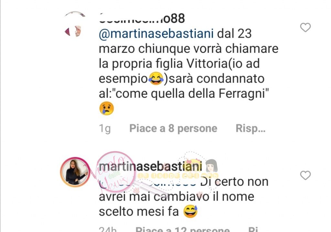Viewport: 331px width, 232px height.
Task: Open the blurred mention in martinasebastiani's reply
Action: [x=148, y=182]
